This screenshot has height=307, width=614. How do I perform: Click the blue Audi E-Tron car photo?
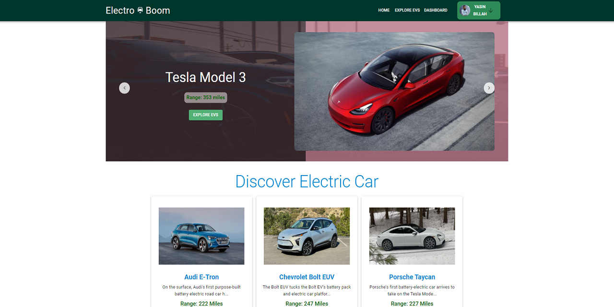coord(201,236)
